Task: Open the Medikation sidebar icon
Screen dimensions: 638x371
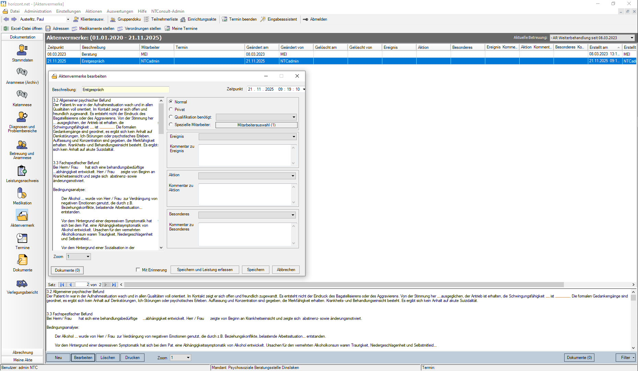Action: point(22,193)
